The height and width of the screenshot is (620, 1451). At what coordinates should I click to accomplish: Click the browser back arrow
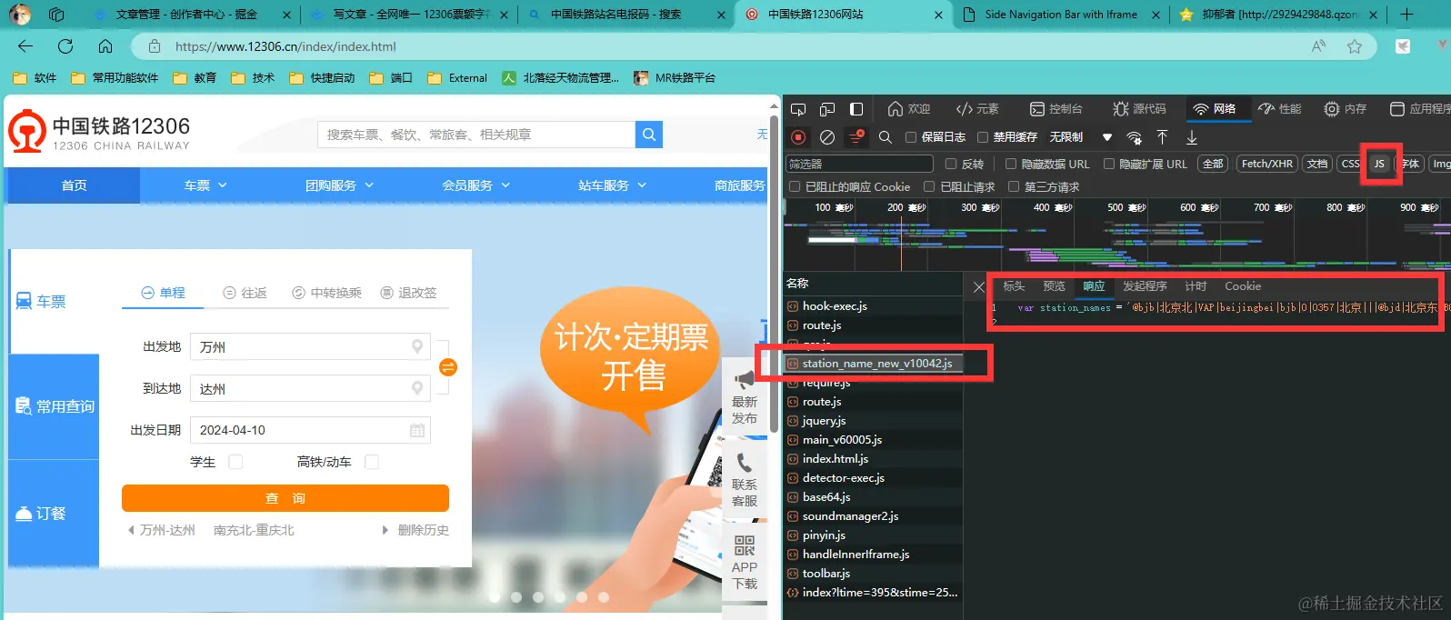[25, 46]
